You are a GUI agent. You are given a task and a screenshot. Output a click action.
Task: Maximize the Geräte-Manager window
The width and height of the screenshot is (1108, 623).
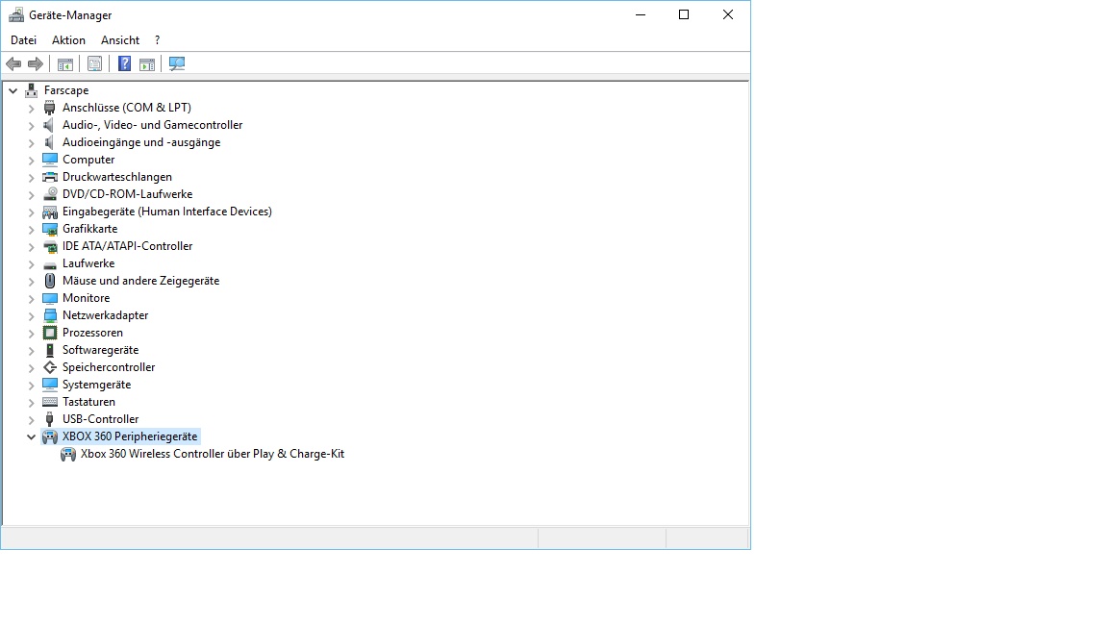[684, 14]
